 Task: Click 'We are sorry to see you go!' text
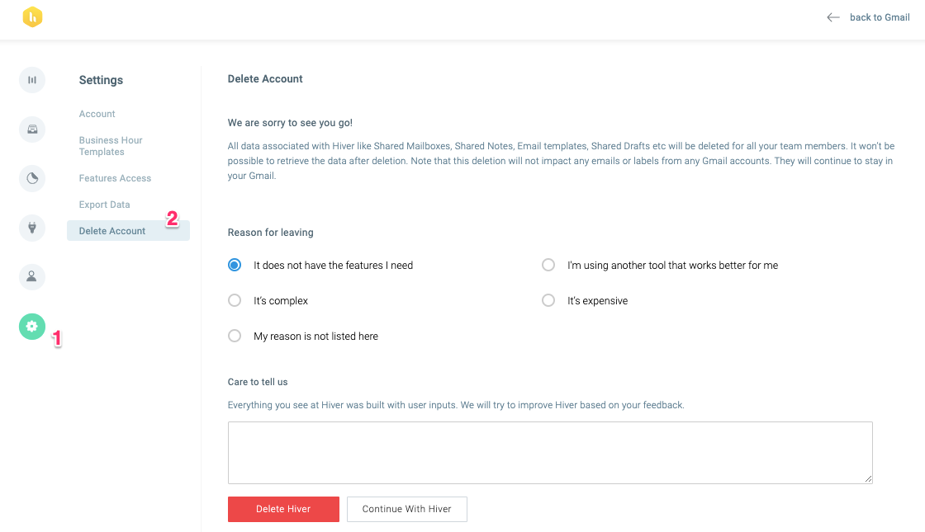pos(290,123)
